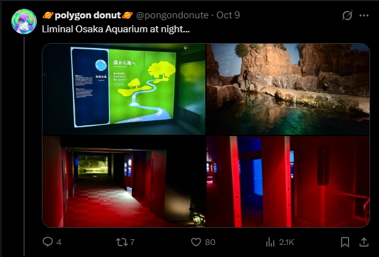
Task: Open the rocky cliff pool photo
Action: (288, 89)
